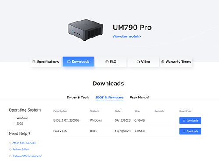The height and width of the screenshot is (164, 219).
Task: Check the BIOS operating system filter
Action: tap(14, 124)
